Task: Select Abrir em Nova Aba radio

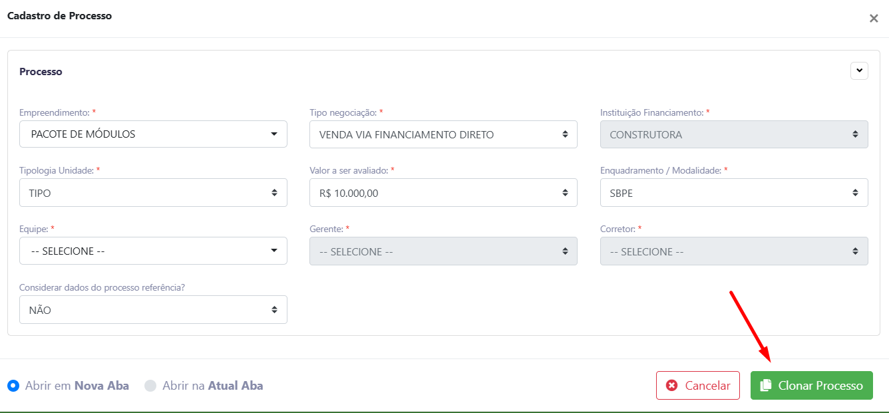Action: coord(13,386)
